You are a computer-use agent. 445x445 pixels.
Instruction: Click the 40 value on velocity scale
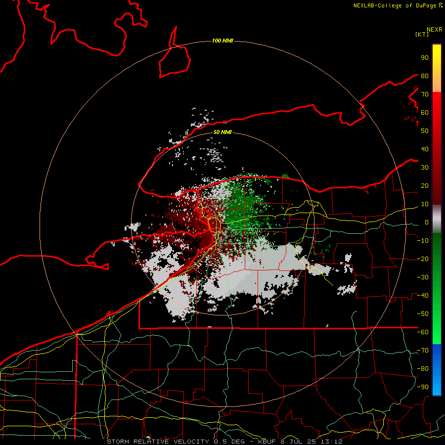(x=425, y=149)
